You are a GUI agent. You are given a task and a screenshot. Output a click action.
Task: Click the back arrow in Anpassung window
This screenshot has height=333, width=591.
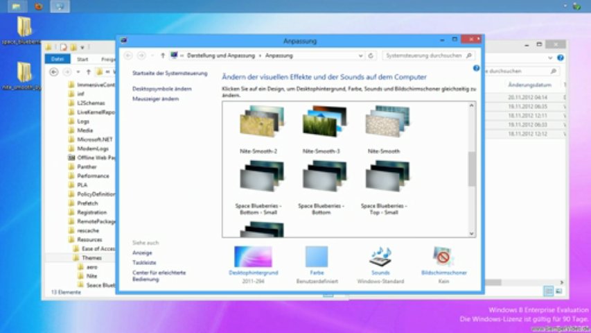coord(128,55)
